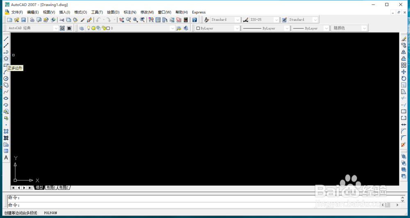Switch to the 布局1 layout tab
This screenshot has width=410, height=218.
tap(51, 187)
